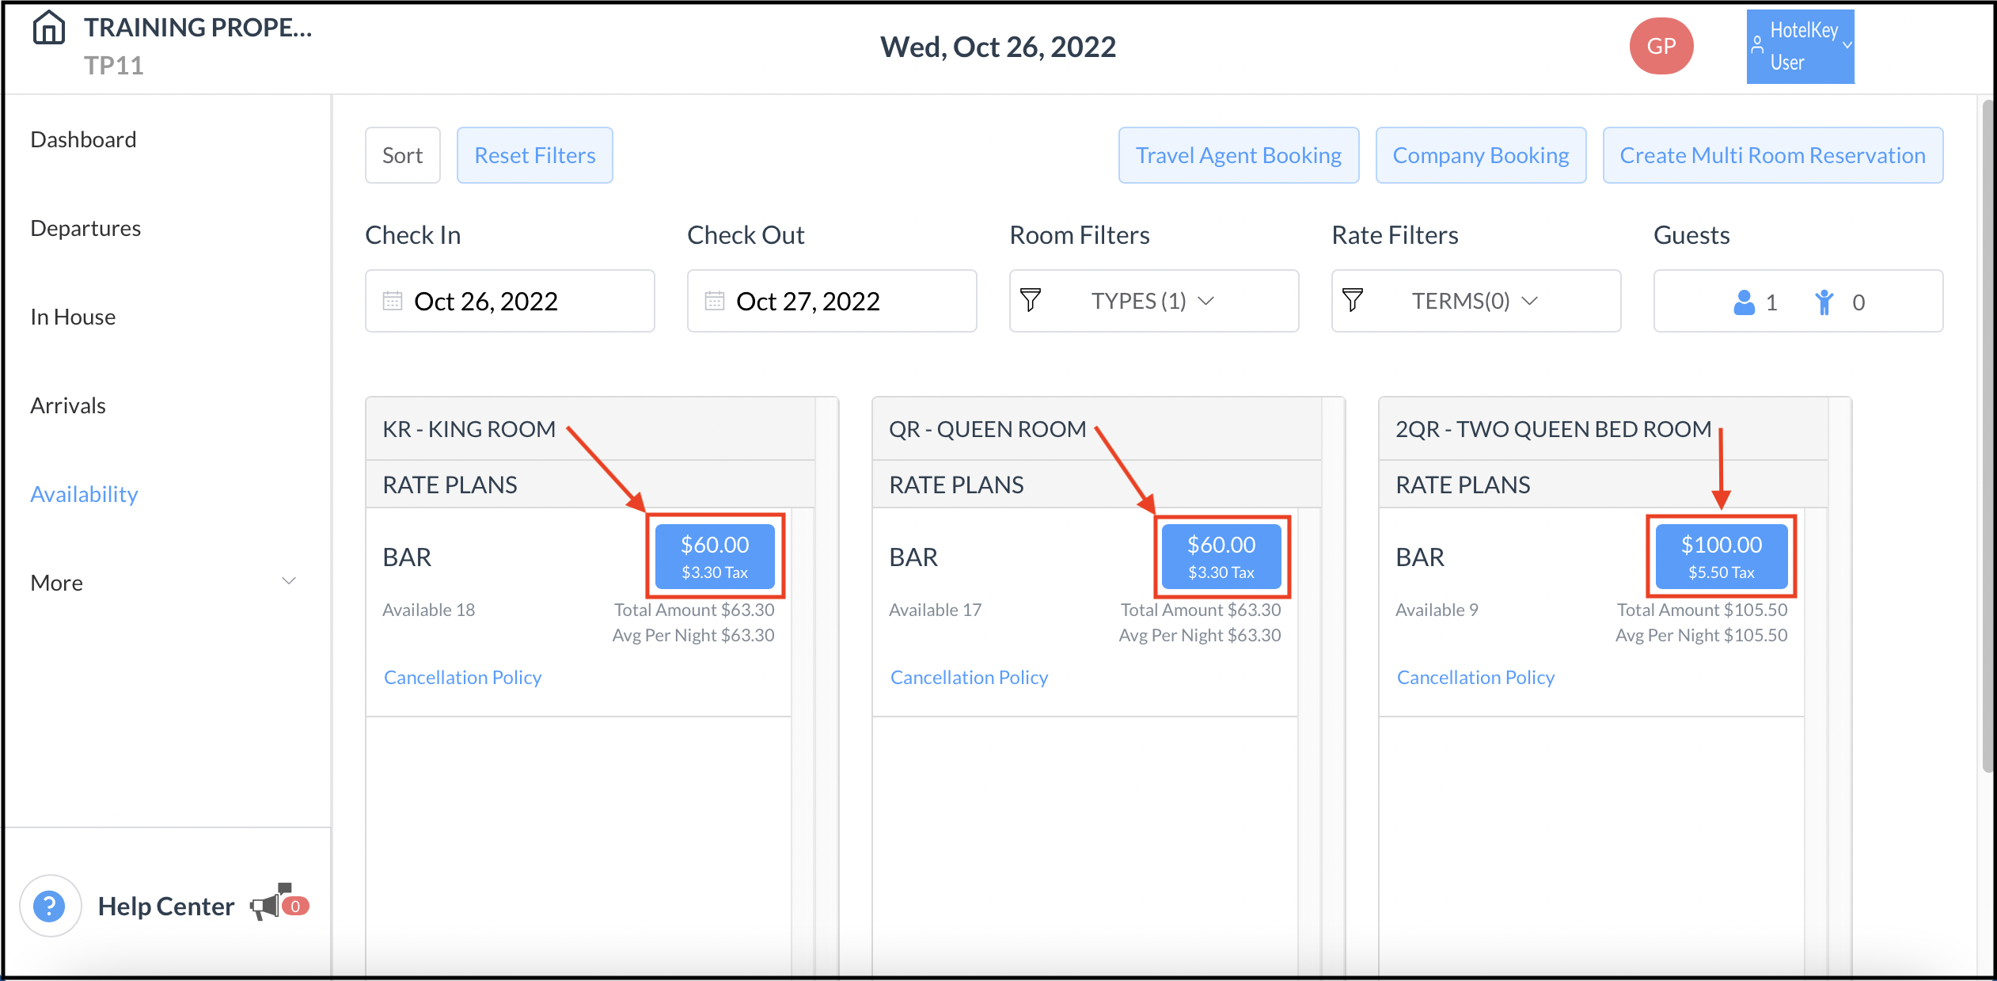Click the Room Filters funnel icon
Image resolution: width=1997 pixels, height=981 pixels.
pos(1030,301)
